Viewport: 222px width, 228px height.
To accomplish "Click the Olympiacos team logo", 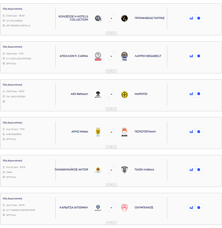I will point(124,207).
